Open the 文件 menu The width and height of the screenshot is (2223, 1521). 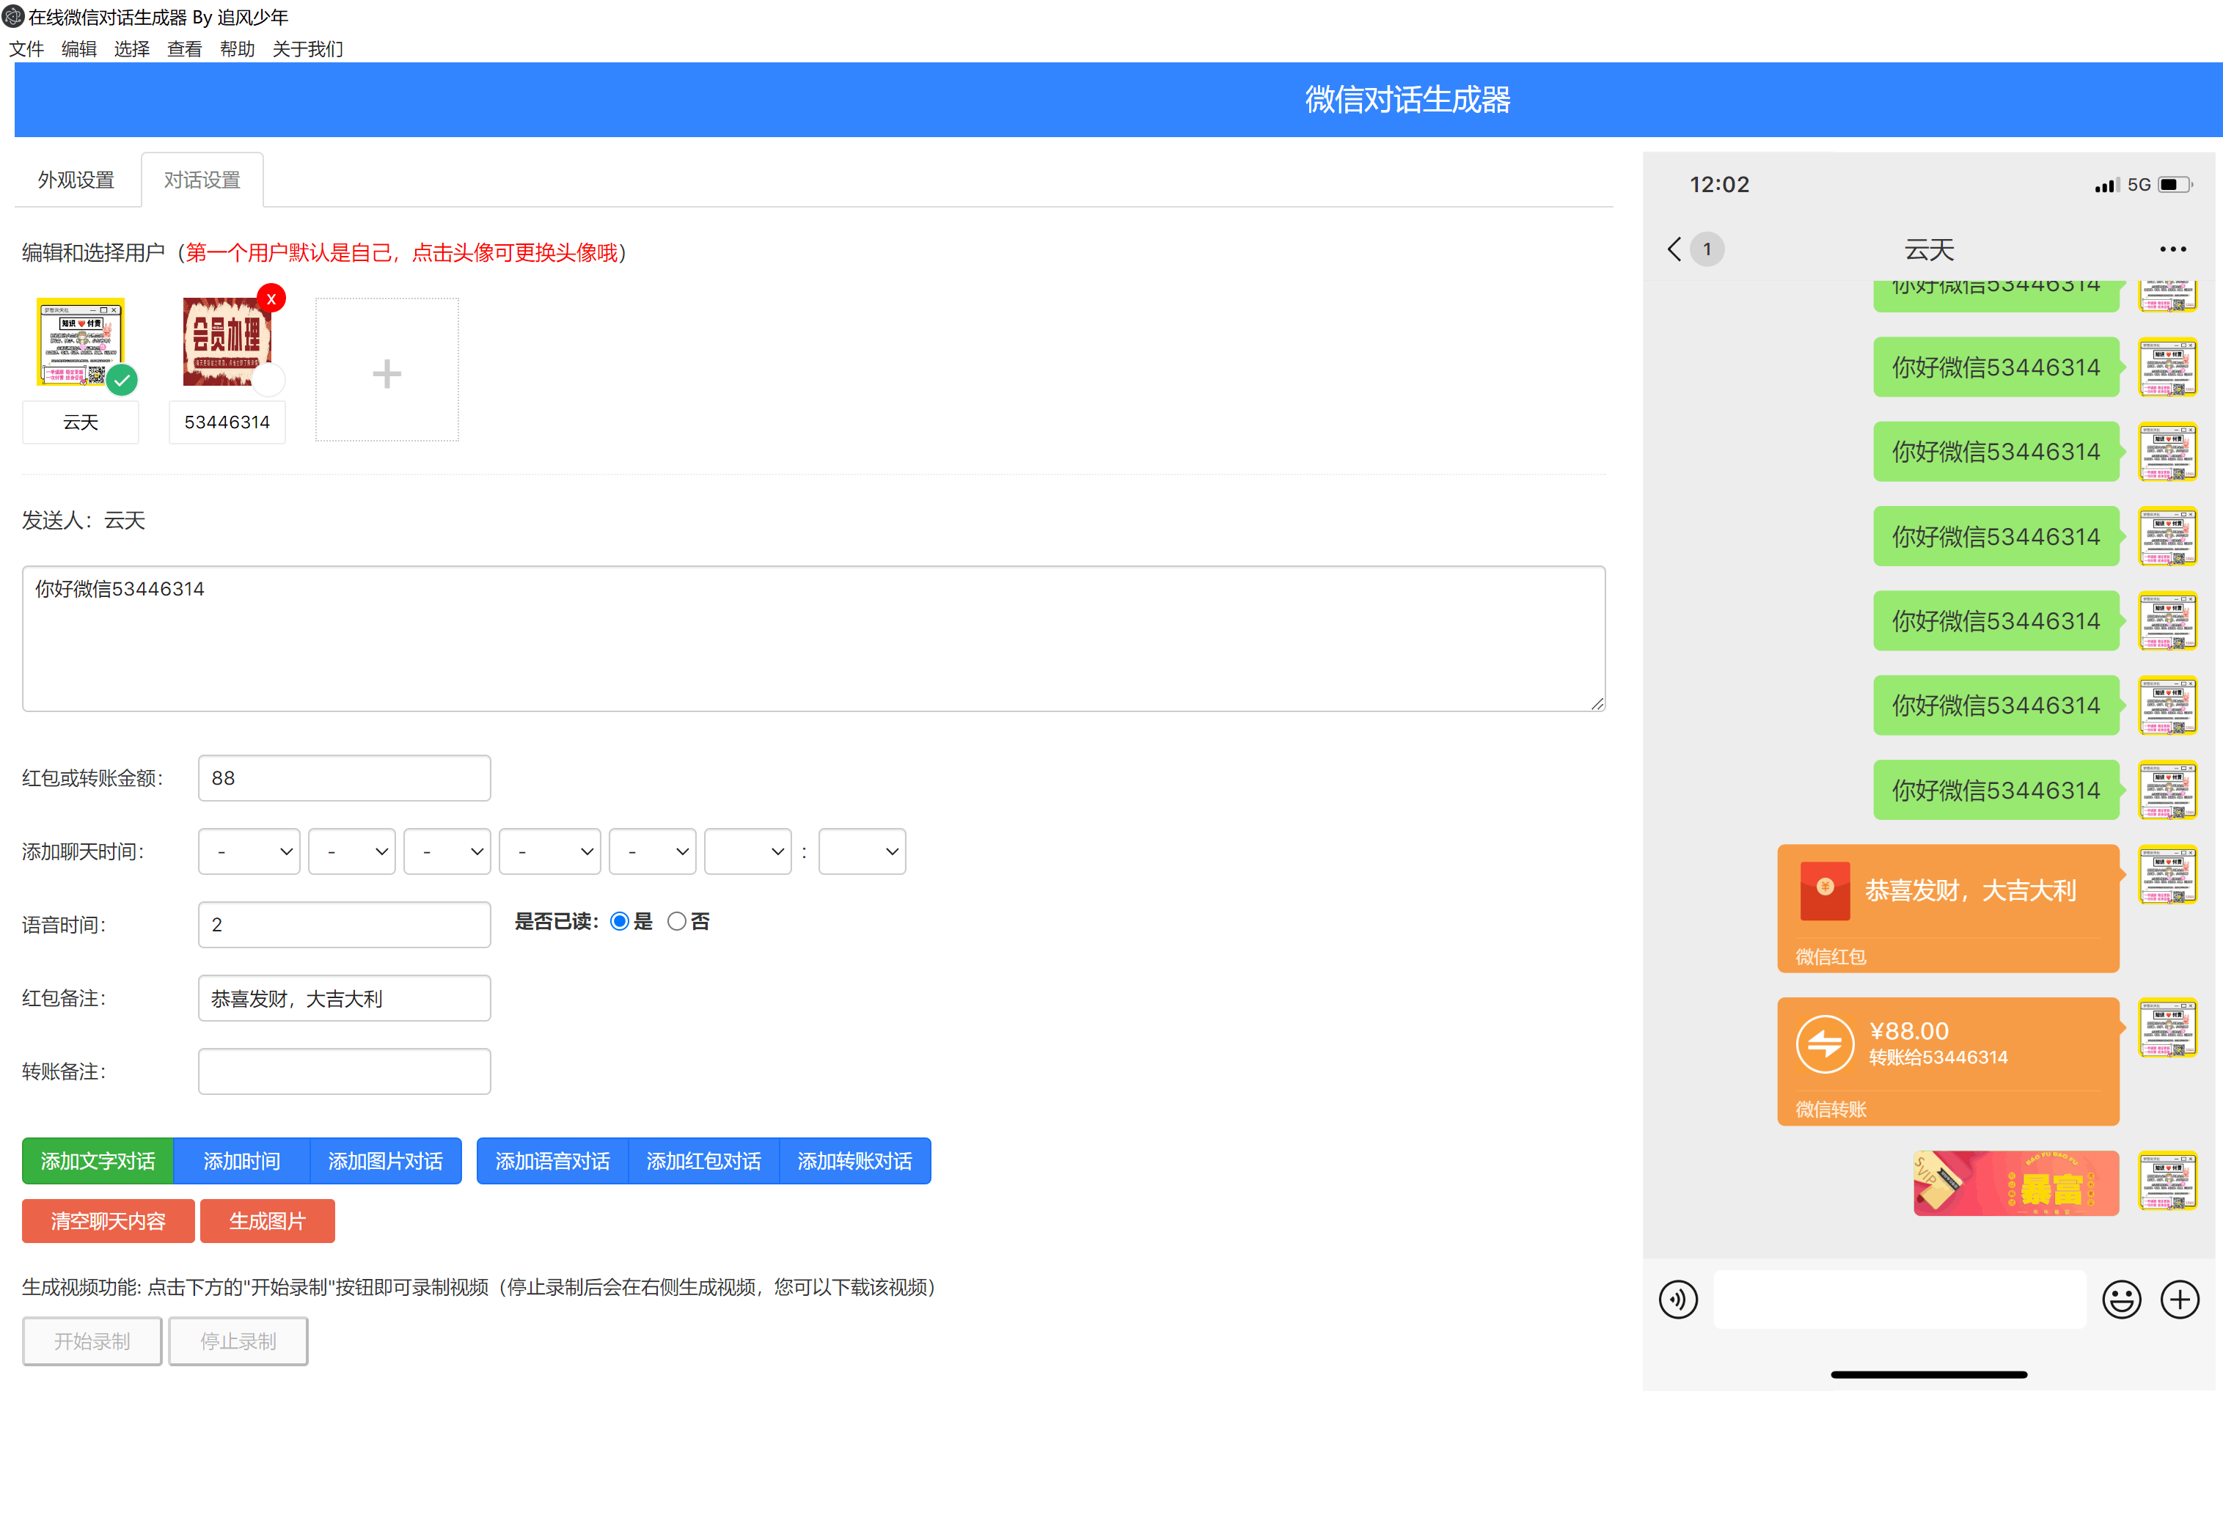(x=27, y=49)
